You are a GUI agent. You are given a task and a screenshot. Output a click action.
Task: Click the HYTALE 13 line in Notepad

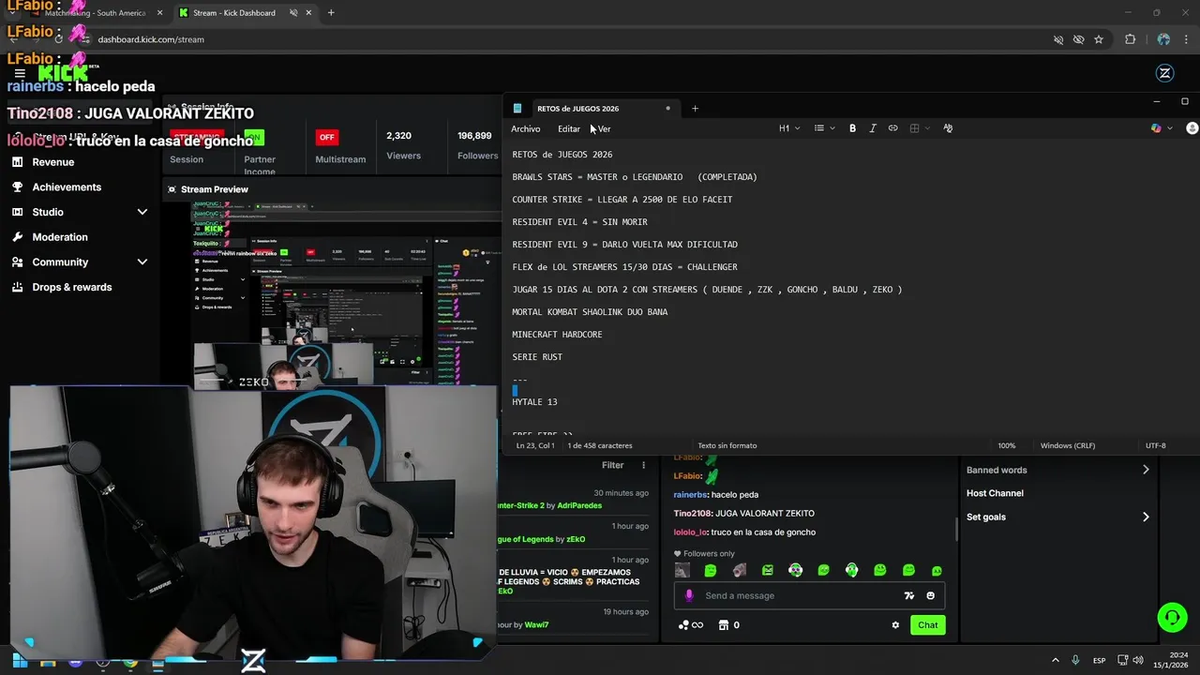coord(534,402)
